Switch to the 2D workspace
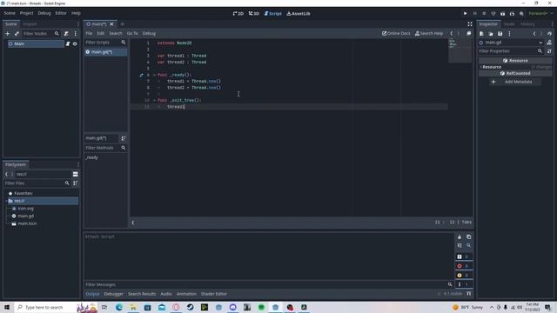 [x=238, y=14]
